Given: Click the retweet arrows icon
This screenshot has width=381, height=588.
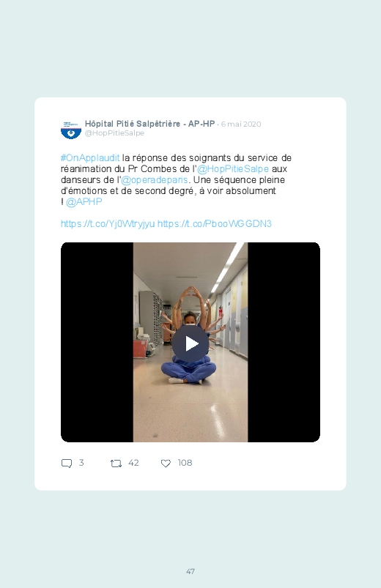Looking at the screenshot, I should 116,464.
